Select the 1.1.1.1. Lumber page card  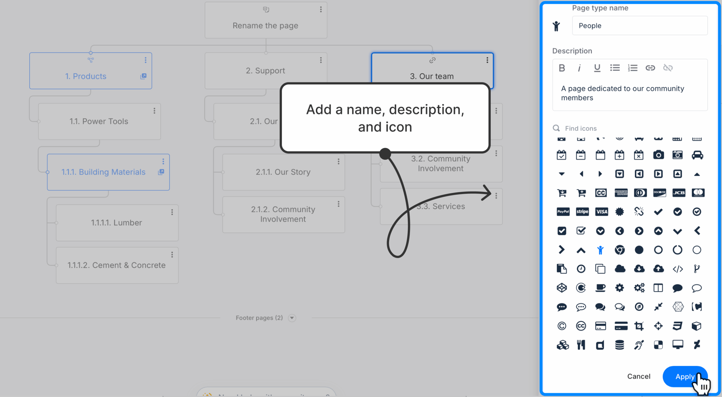click(x=117, y=223)
